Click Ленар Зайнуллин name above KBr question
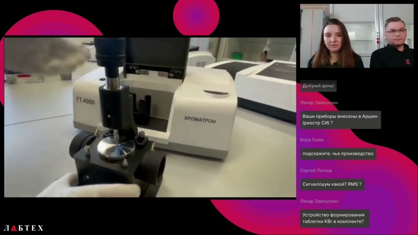This screenshot has width=418, height=235. pos(319,201)
